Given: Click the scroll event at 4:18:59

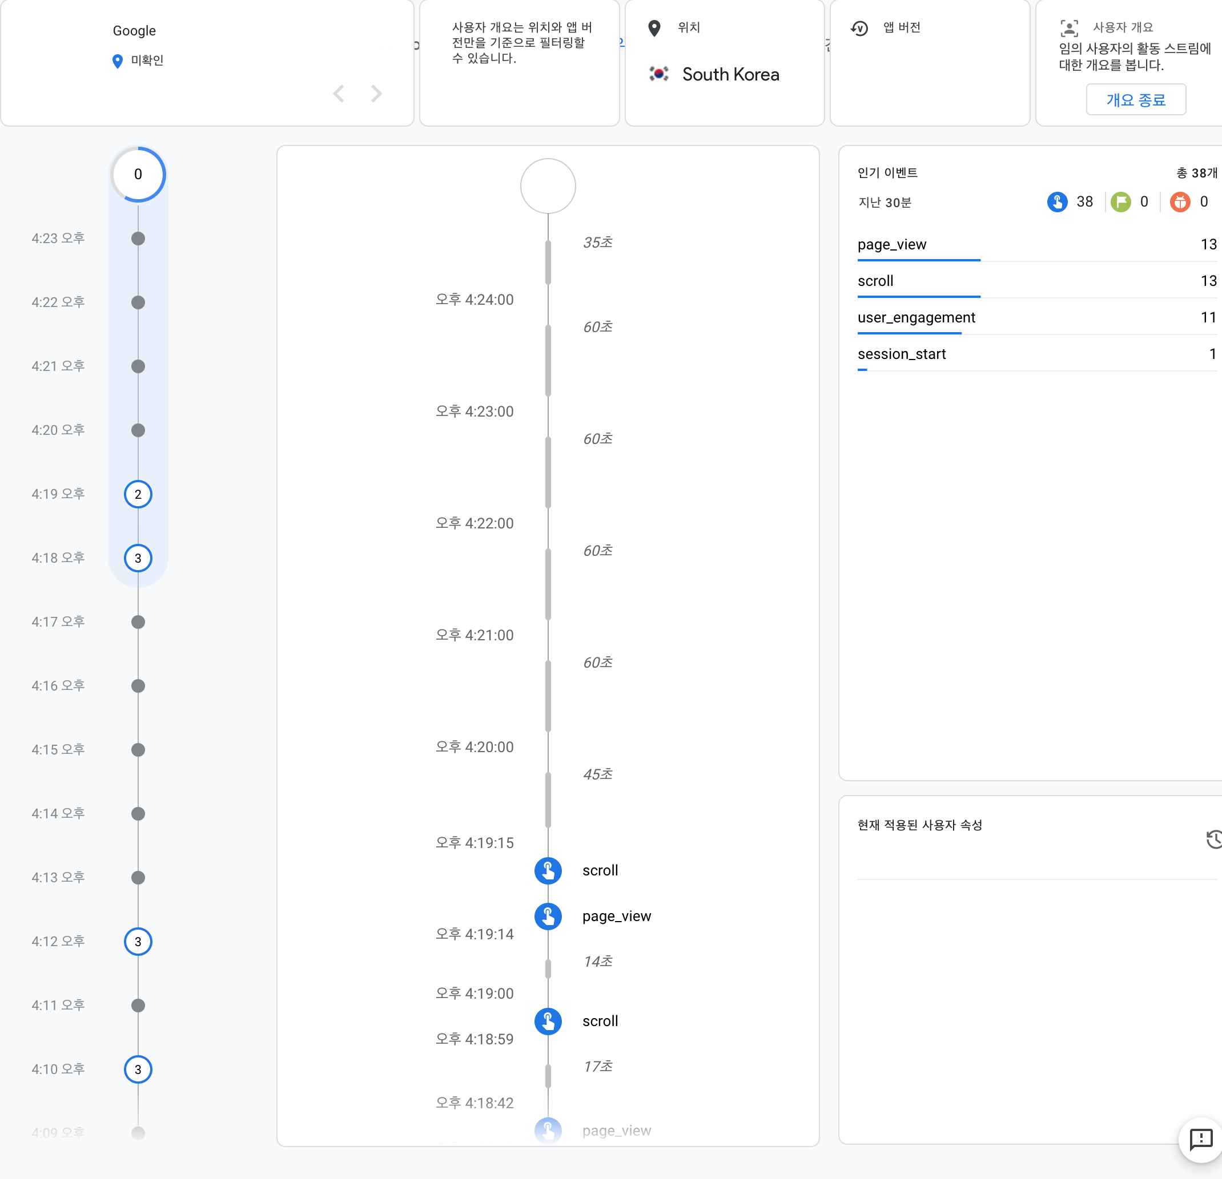Looking at the screenshot, I should [x=548, y=1021].
